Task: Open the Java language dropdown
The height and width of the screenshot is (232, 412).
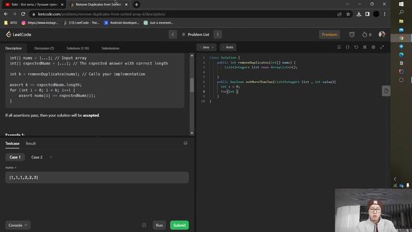Action: [x=207, y=47]
